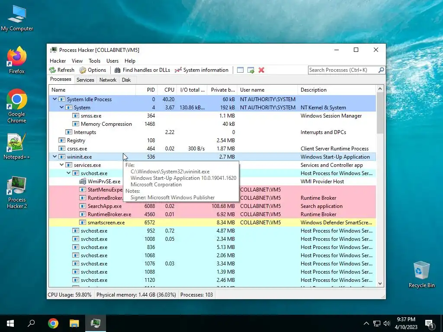Show hidden tray icons chevron
Image resolution: width=443 pixels, height=332 pixels.
click(366, 323)
